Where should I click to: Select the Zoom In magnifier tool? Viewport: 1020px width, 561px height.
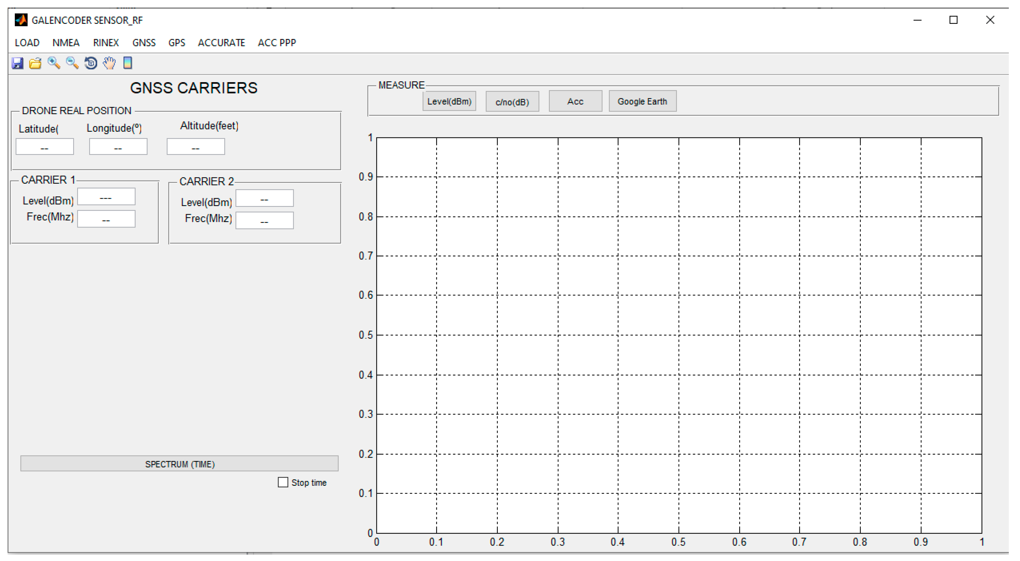tap(53, 63)
